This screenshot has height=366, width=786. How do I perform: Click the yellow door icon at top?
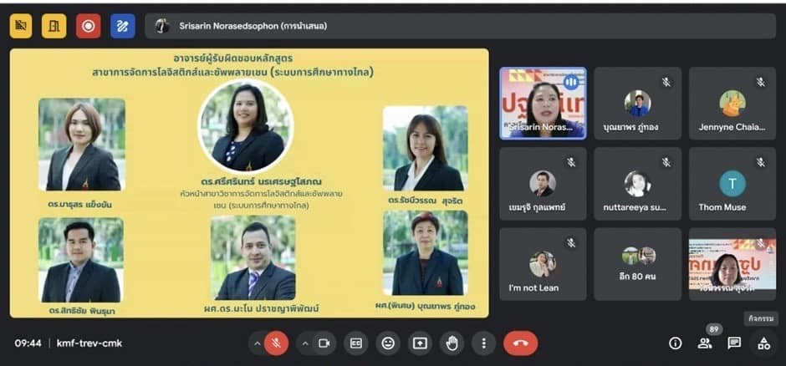[55, 26]
